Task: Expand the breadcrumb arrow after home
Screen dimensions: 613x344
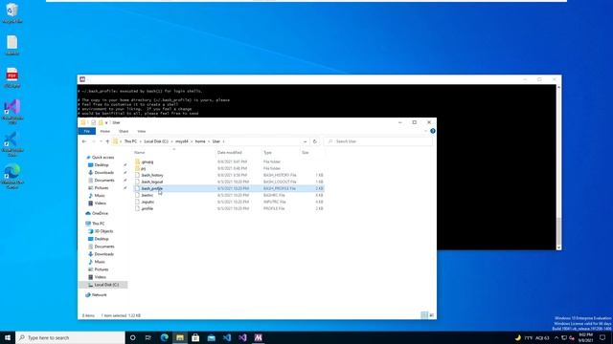Action: pos(209,141)
